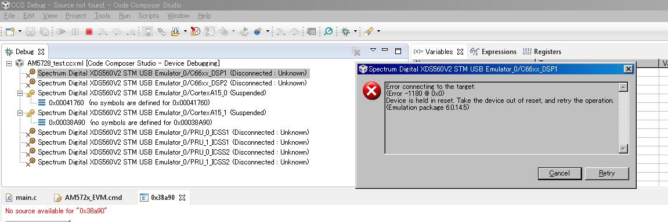668x222 pixels.
Task: Select the 0x00041760 stack frame
Action: click(x=124, y=103)
